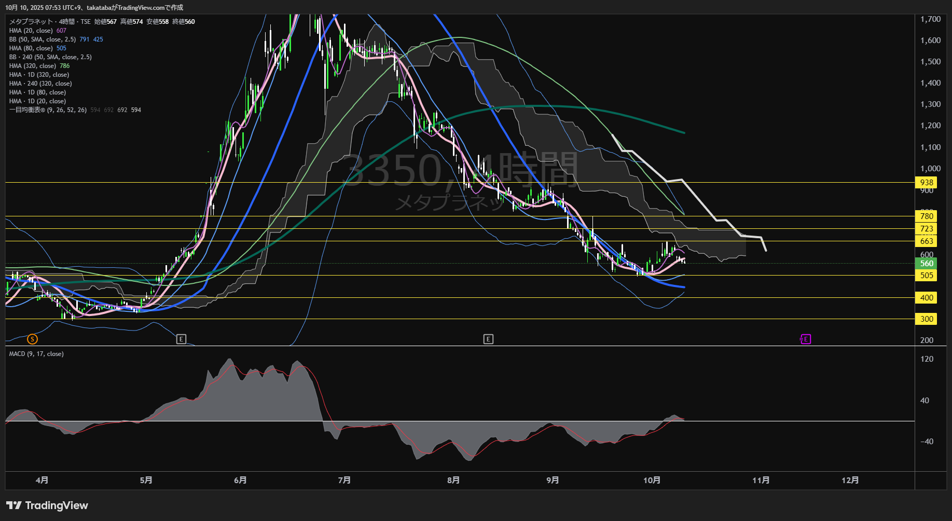This screenshot has height=521, width=952.
Task: Click the 400 yellow price level label
Action: coord(927,298)
